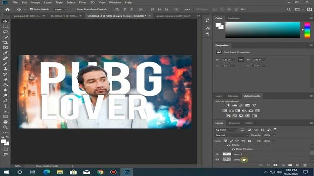Open the search button top right
Viewport: 314px width, 176px height.
coord(289,9)
